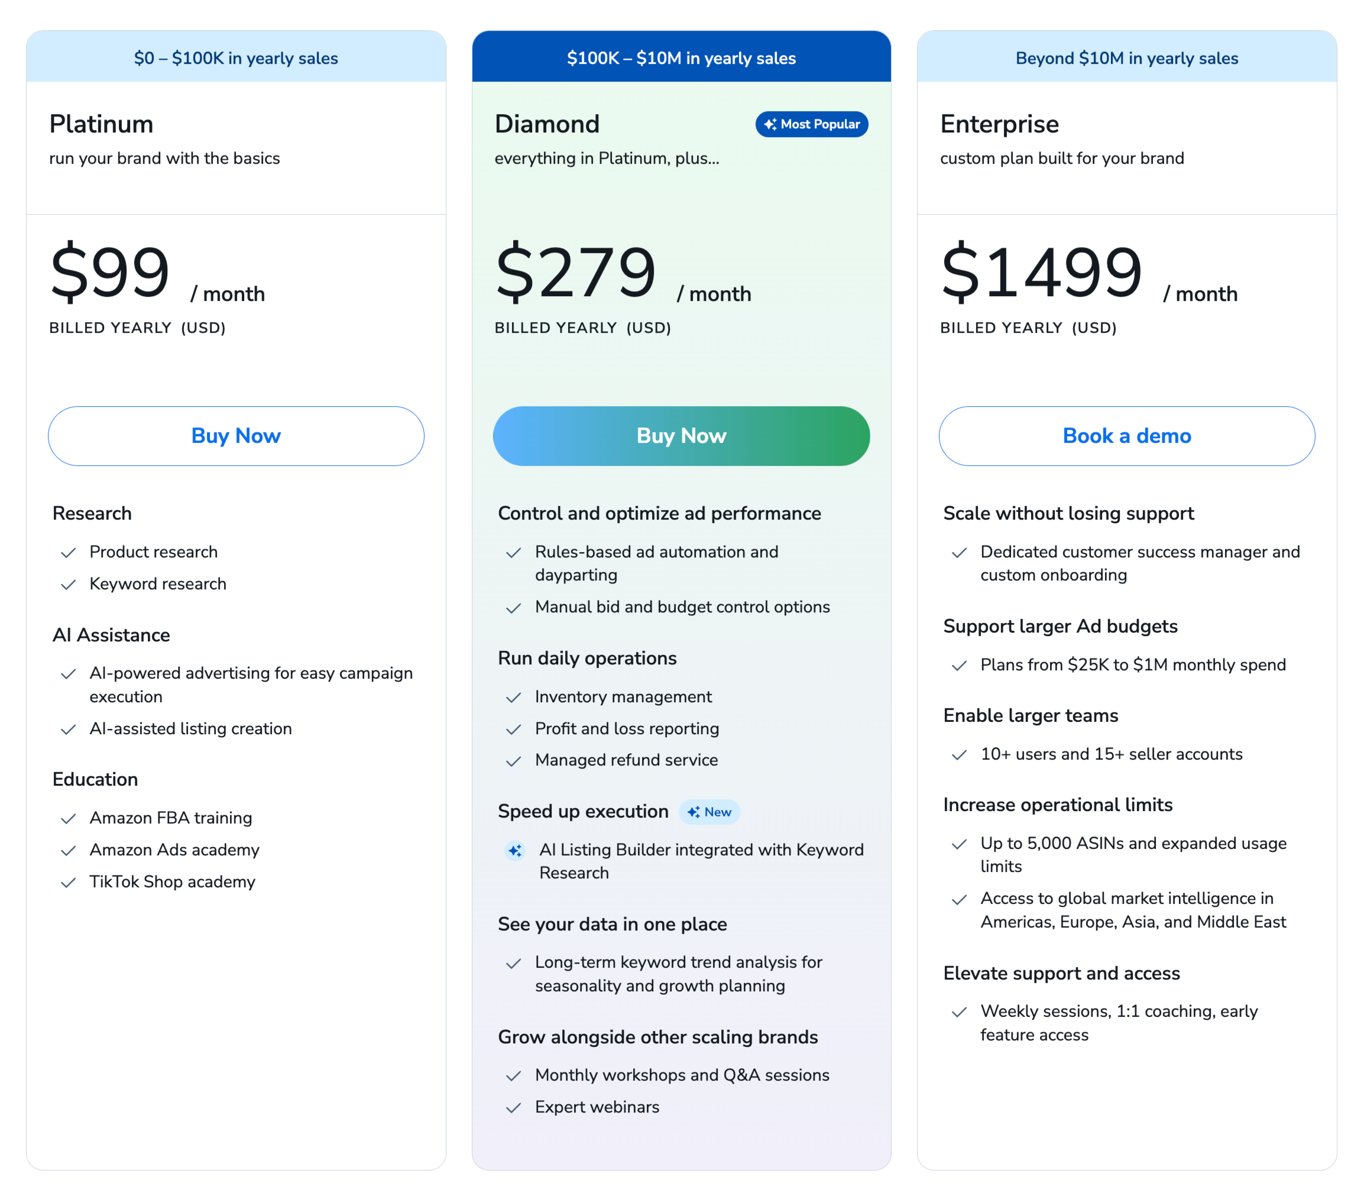Image resolution: width=1358 pixels, height=1190 pixels.
Task: Click checkmark next to Expert webinars
Action: tap(513, 1108)
